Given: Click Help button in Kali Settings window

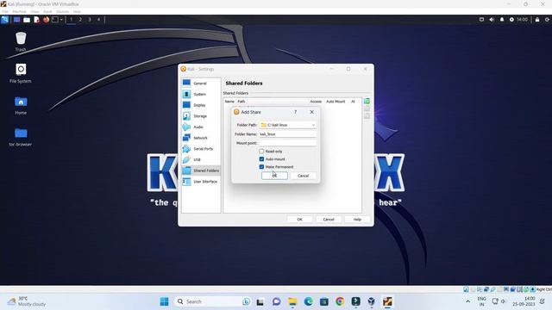Looking at the screenshot, I should pyautogui.click(x=357, y=220).
